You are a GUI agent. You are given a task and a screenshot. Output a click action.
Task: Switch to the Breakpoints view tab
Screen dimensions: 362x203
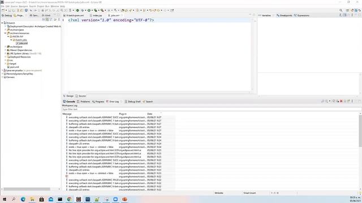tap(285, 15)
